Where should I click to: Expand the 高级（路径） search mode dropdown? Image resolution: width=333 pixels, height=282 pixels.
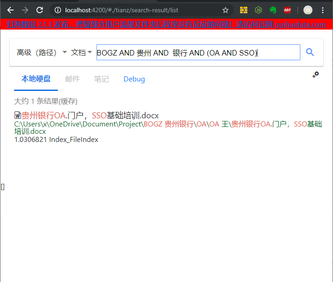41,53
